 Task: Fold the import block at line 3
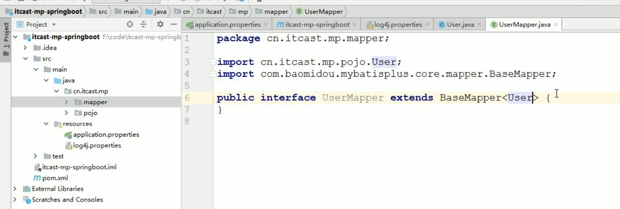click(213, 62)
